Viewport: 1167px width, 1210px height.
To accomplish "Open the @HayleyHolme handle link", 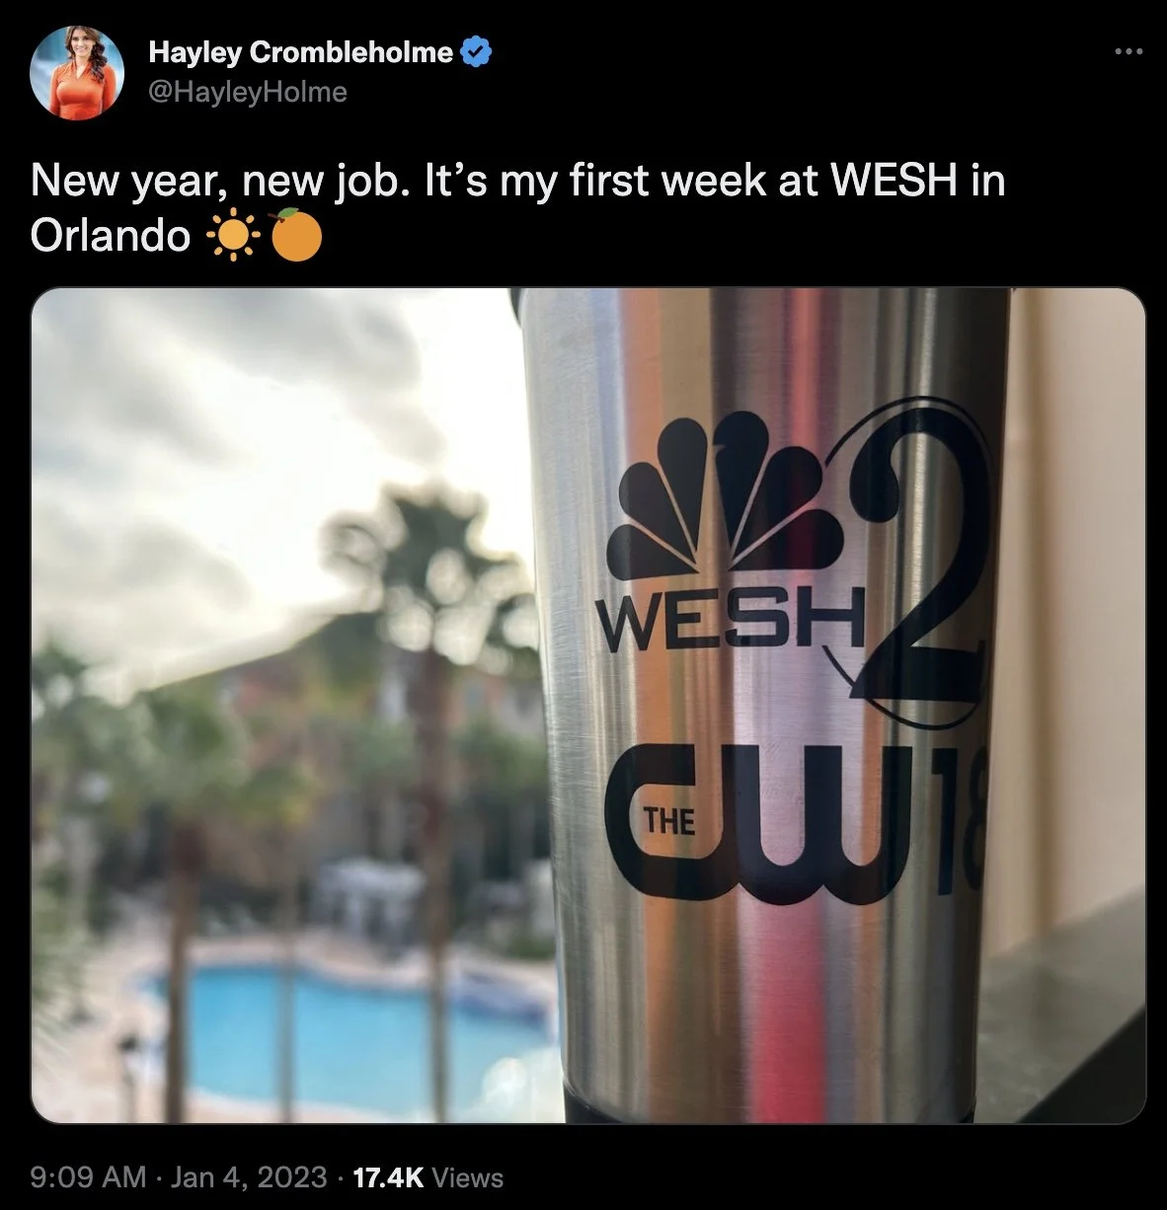I will click(248, 92).
